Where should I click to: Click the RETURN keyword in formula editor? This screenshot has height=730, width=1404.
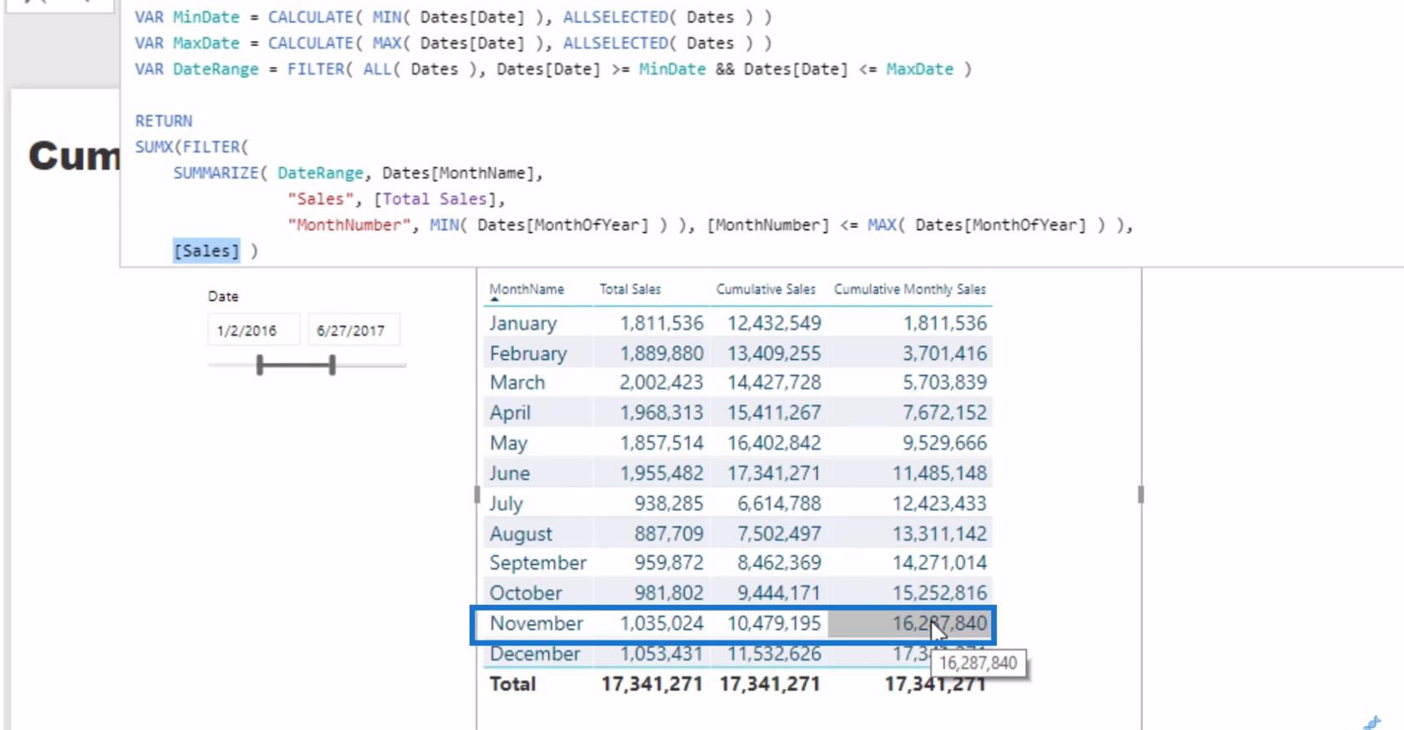[x=164, y=120]
